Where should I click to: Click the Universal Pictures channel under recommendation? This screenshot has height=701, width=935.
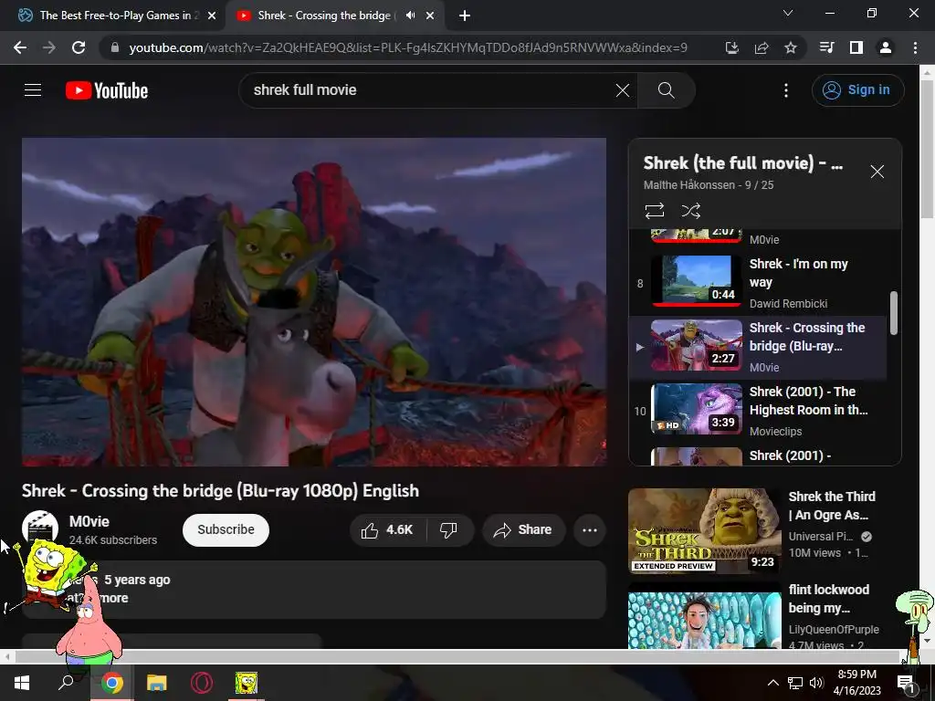(x=820, y=537)
